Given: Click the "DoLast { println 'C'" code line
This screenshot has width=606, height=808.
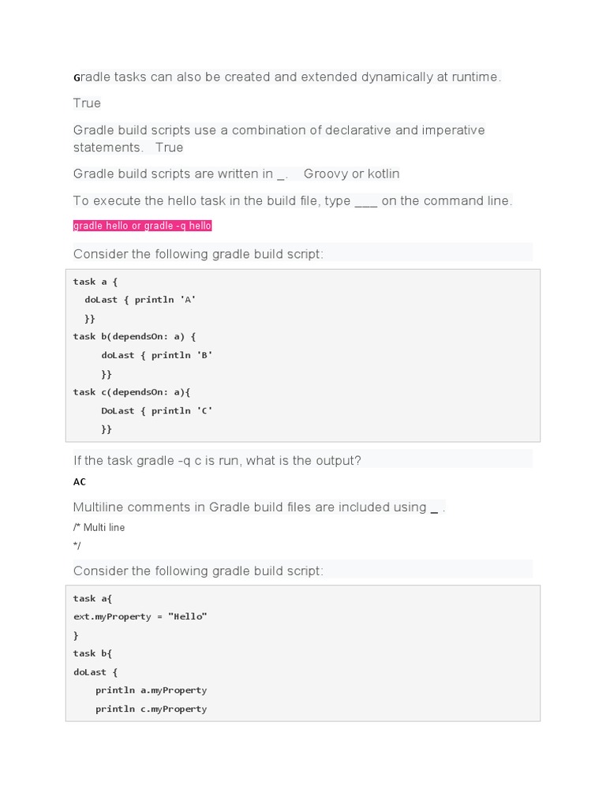Looking at the screenshot, I should 156,410.
